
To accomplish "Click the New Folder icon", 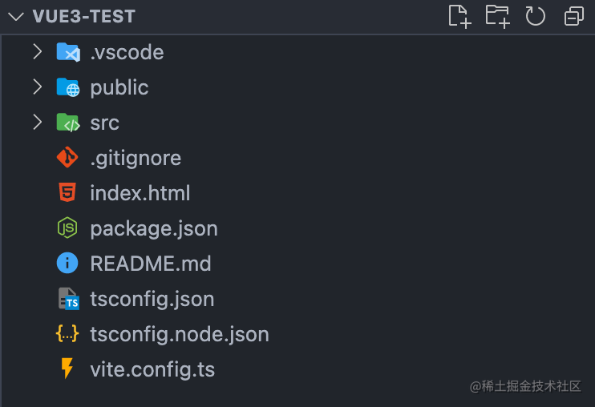I will [497, 17].
